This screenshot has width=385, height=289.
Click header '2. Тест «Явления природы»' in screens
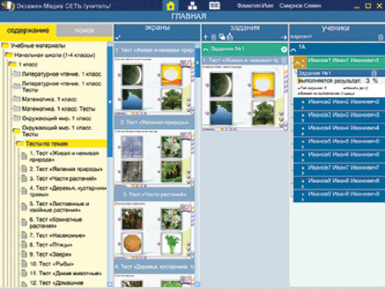click(x=154, y=122)
